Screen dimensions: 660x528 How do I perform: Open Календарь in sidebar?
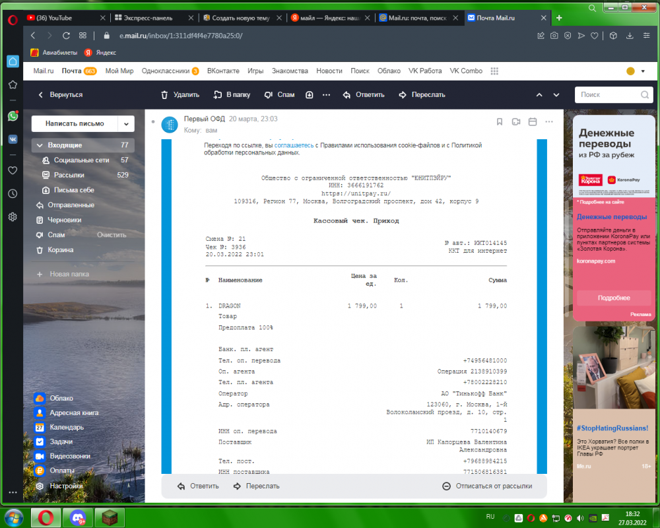tap(59, 428)
